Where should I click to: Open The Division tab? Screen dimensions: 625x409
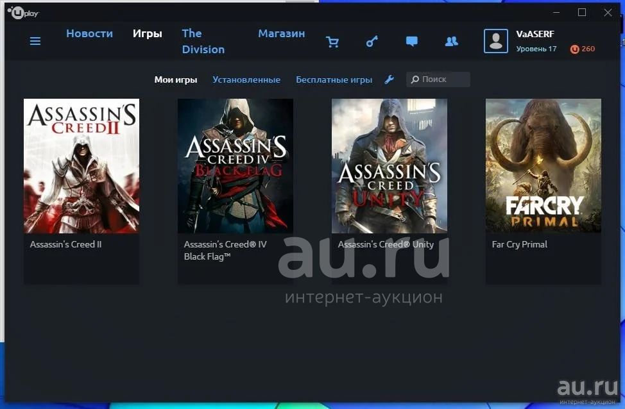coord(203,42)
